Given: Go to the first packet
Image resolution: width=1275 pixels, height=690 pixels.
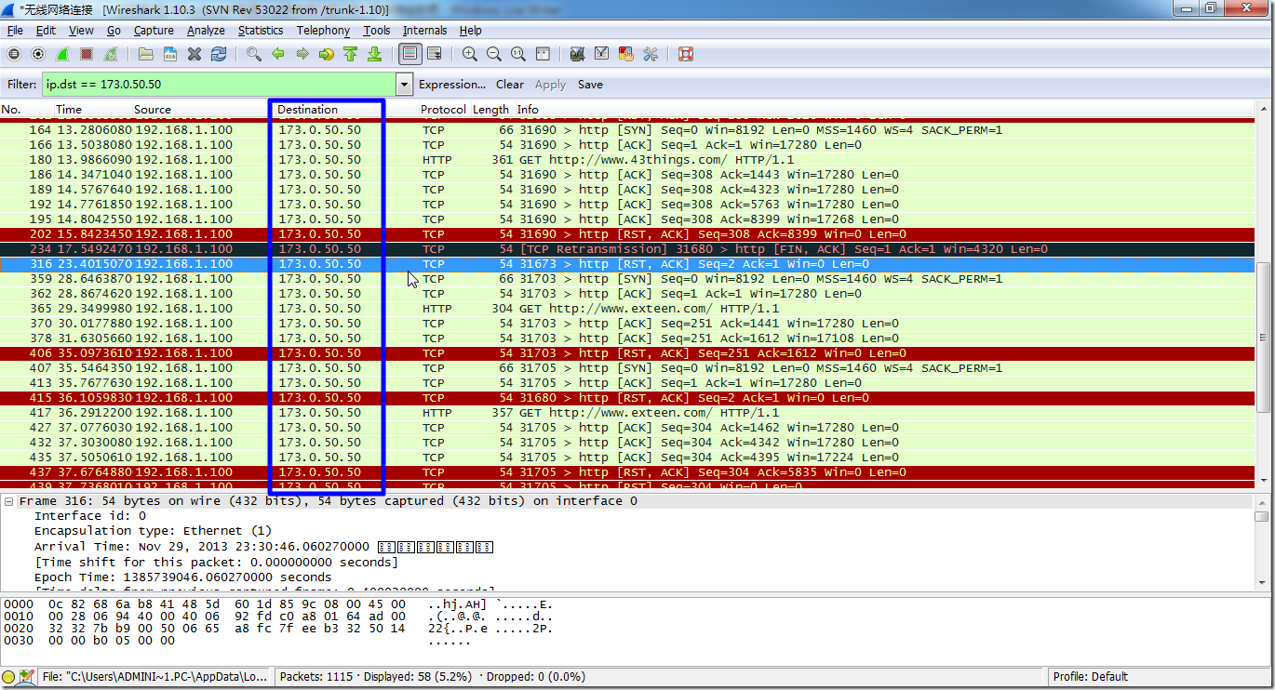Looking at the screenshot, I should tap(350, 55).
